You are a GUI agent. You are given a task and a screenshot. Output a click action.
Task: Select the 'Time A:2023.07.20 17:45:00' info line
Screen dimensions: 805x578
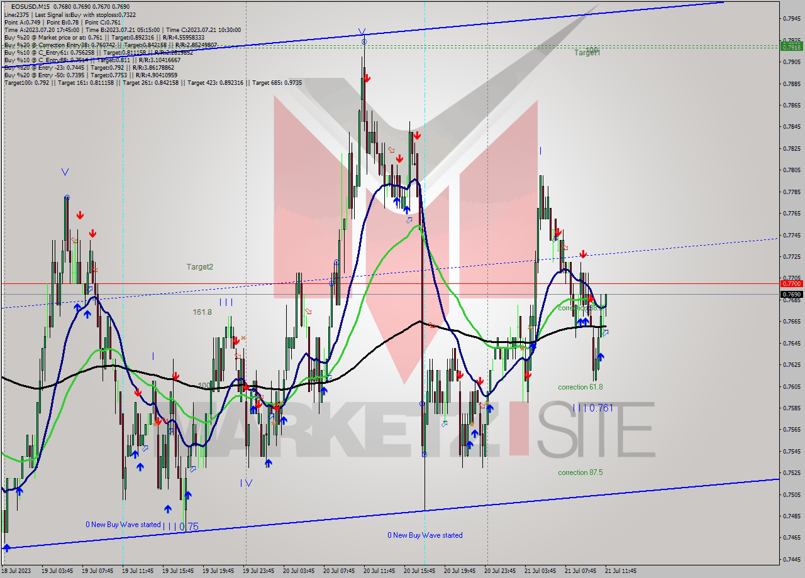pos(122,30)
